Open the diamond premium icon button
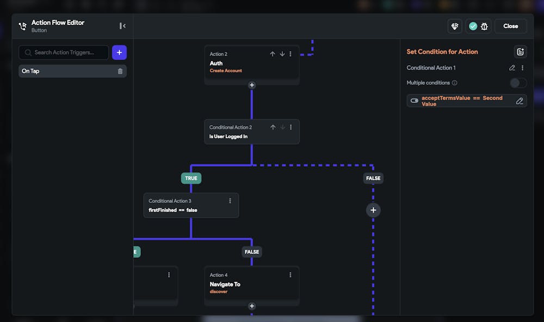544x322 pixels. (x=455, y=26)
